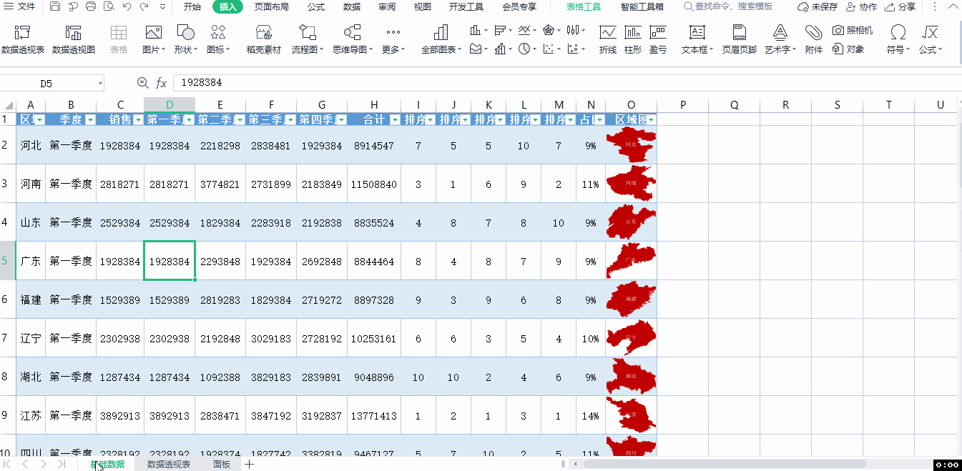
Task: Click the 分享 share button
Action: [900, 7]
